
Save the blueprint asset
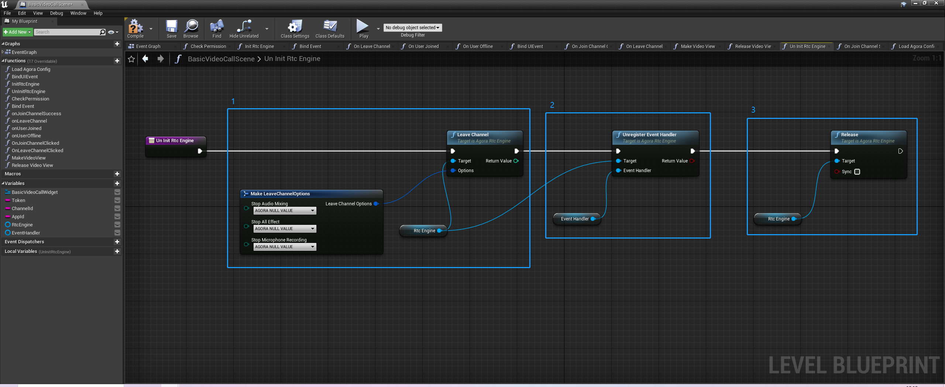click(x=172, y=29)
